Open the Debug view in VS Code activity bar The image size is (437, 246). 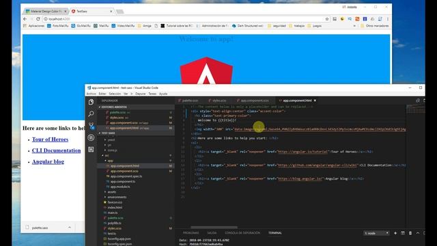coord(91,137)
